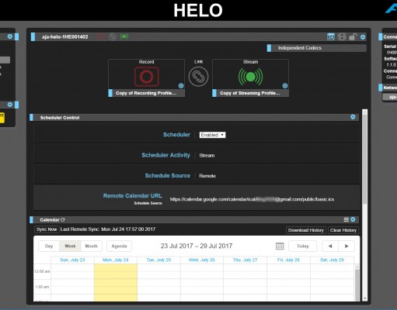Viewport: 397px width, 310px height.
Task: Click small green stream status icon in header
Action: pyautogui.click(x=124, y=36)
